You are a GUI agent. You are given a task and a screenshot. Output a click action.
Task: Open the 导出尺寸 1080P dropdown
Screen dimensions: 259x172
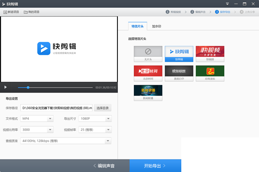point(95,118)
